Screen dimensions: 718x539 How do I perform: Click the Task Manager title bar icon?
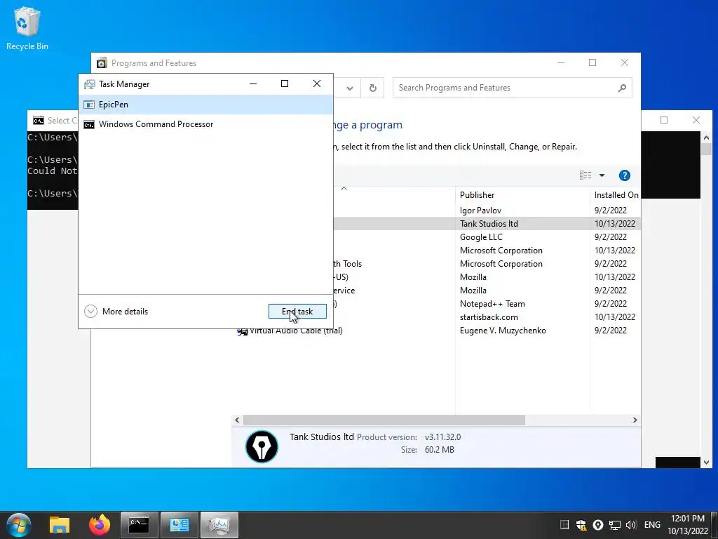pos(90,84)
